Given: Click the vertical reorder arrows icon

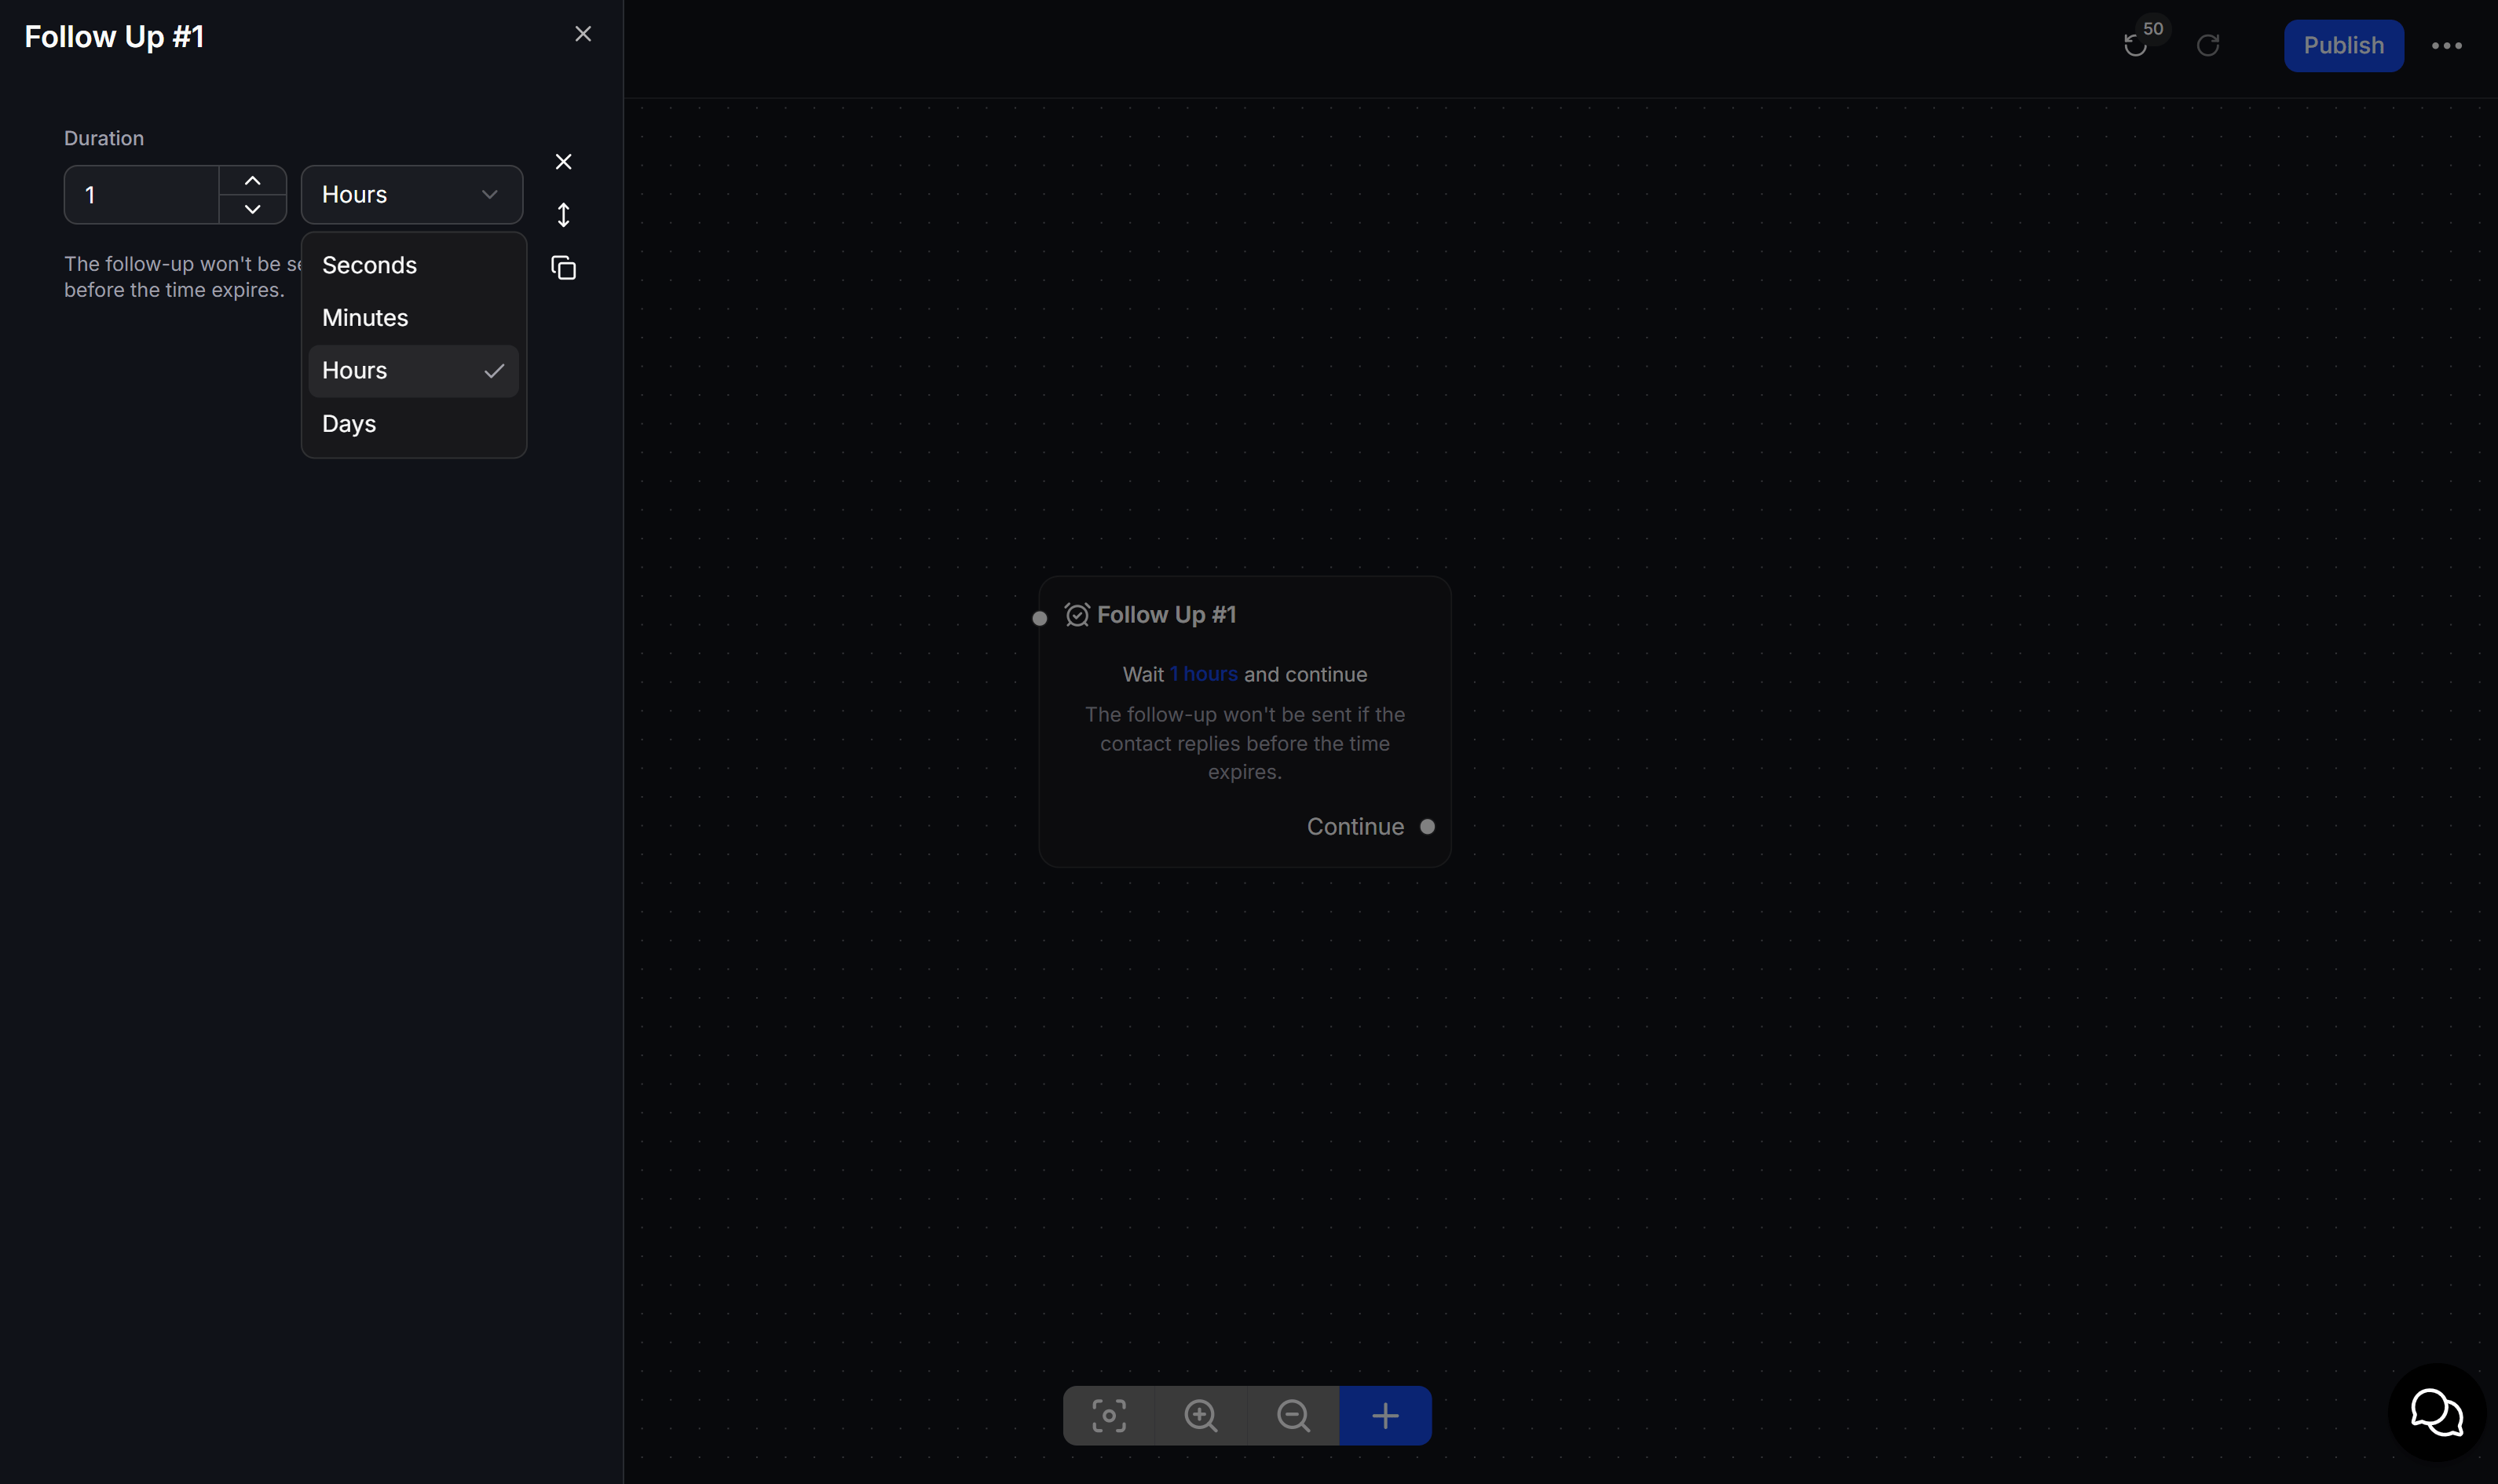Looking at the screenshot, I should [x=564, y=215].
